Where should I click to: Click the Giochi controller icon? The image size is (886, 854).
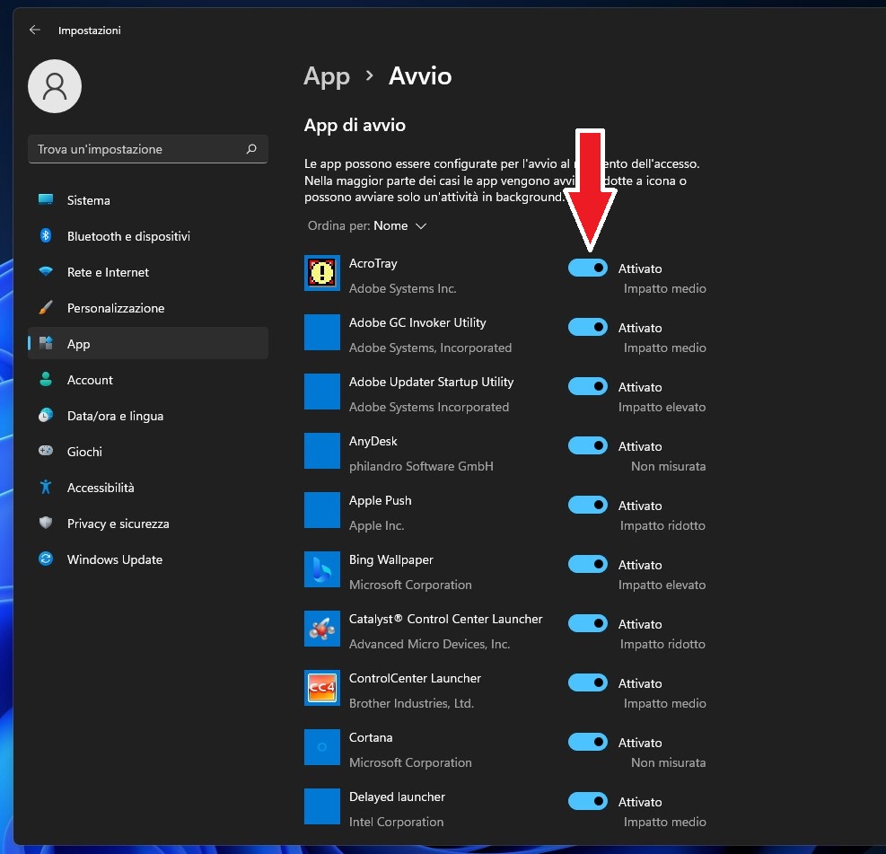(46, 451)
